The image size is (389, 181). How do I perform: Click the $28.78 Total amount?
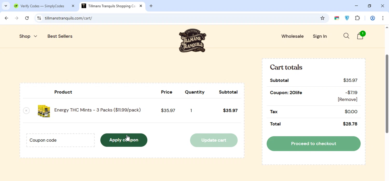[x=350, y=124]
